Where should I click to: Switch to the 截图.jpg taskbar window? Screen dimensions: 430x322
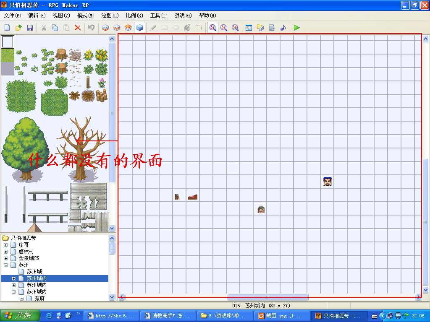(282, 316)
